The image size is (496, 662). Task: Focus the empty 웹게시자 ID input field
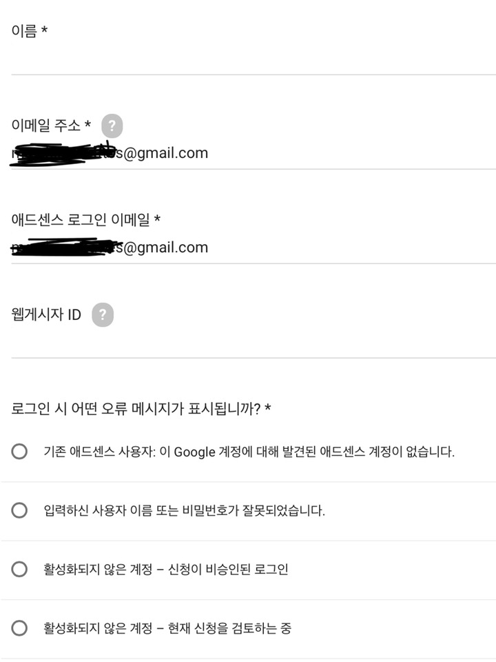coord(253,343)
